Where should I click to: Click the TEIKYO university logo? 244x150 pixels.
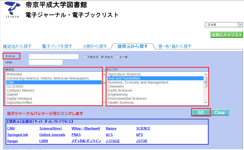coord(12,10)
